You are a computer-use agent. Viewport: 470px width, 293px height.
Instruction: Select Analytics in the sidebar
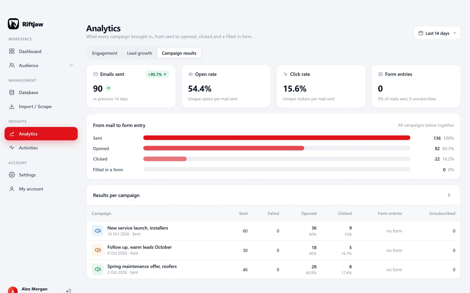(x=41, y=134)
